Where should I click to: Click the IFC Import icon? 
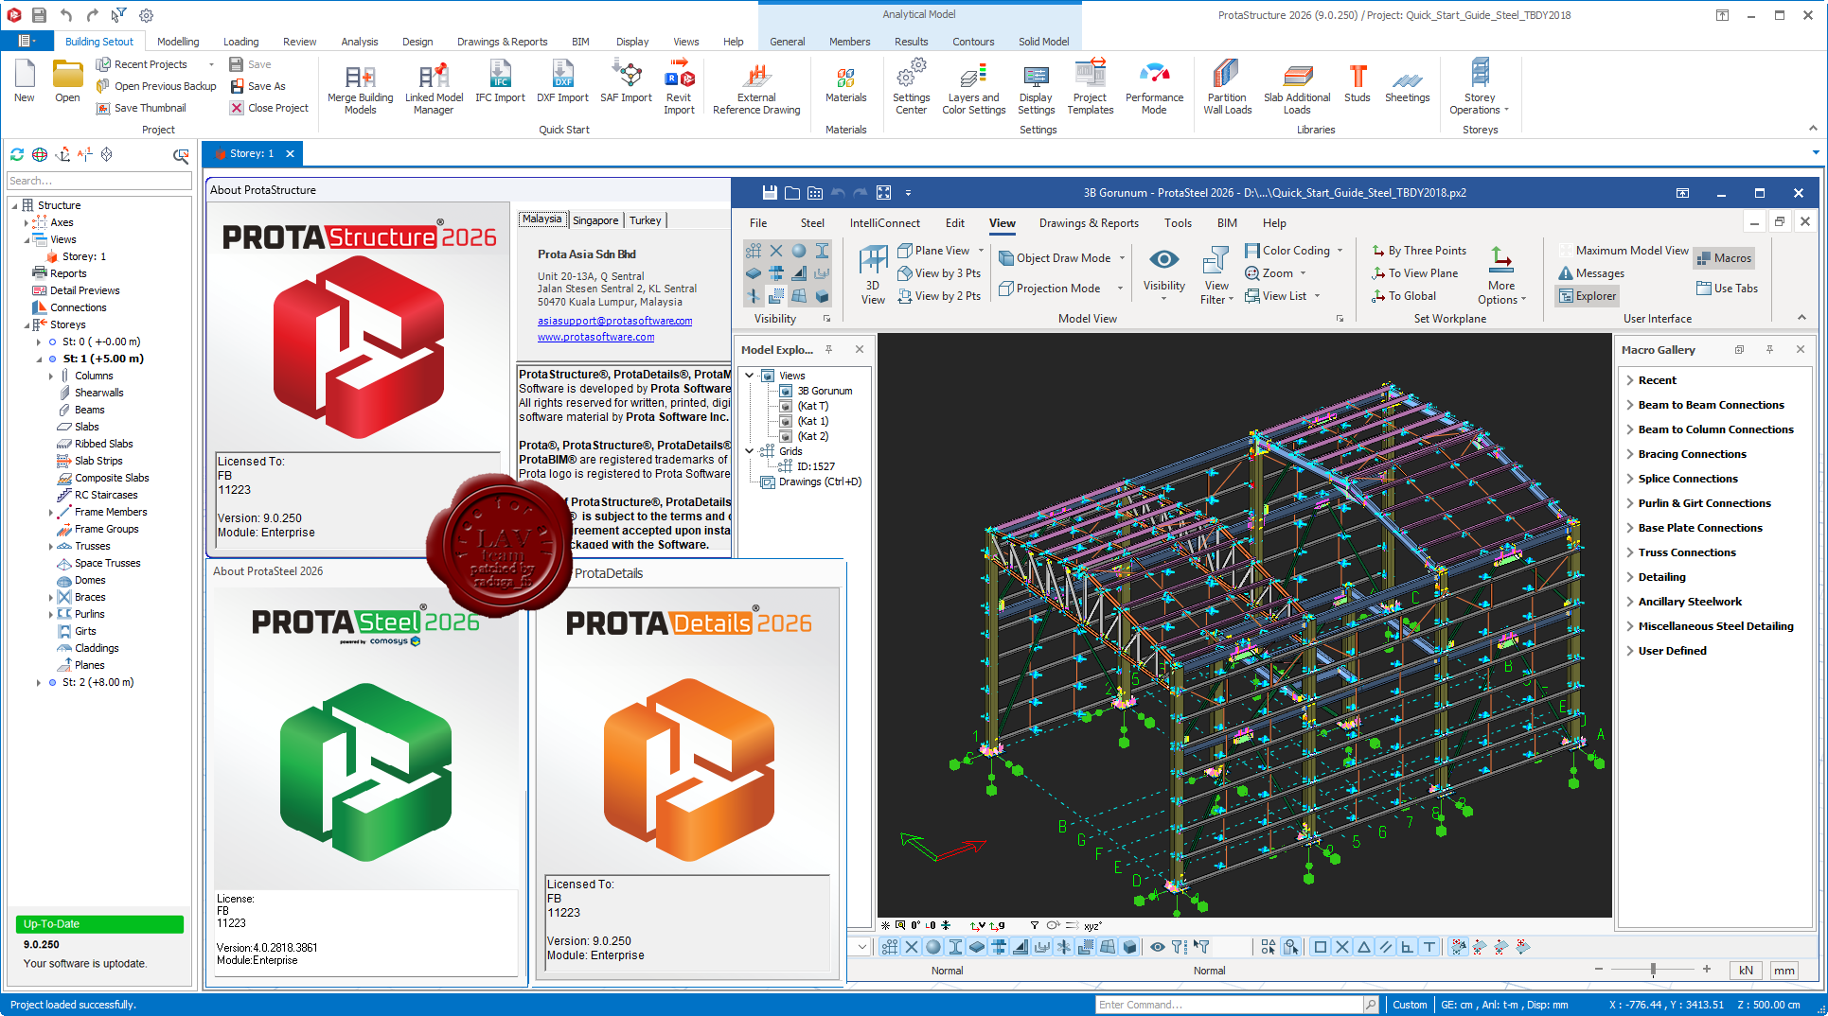coord(500,83)
